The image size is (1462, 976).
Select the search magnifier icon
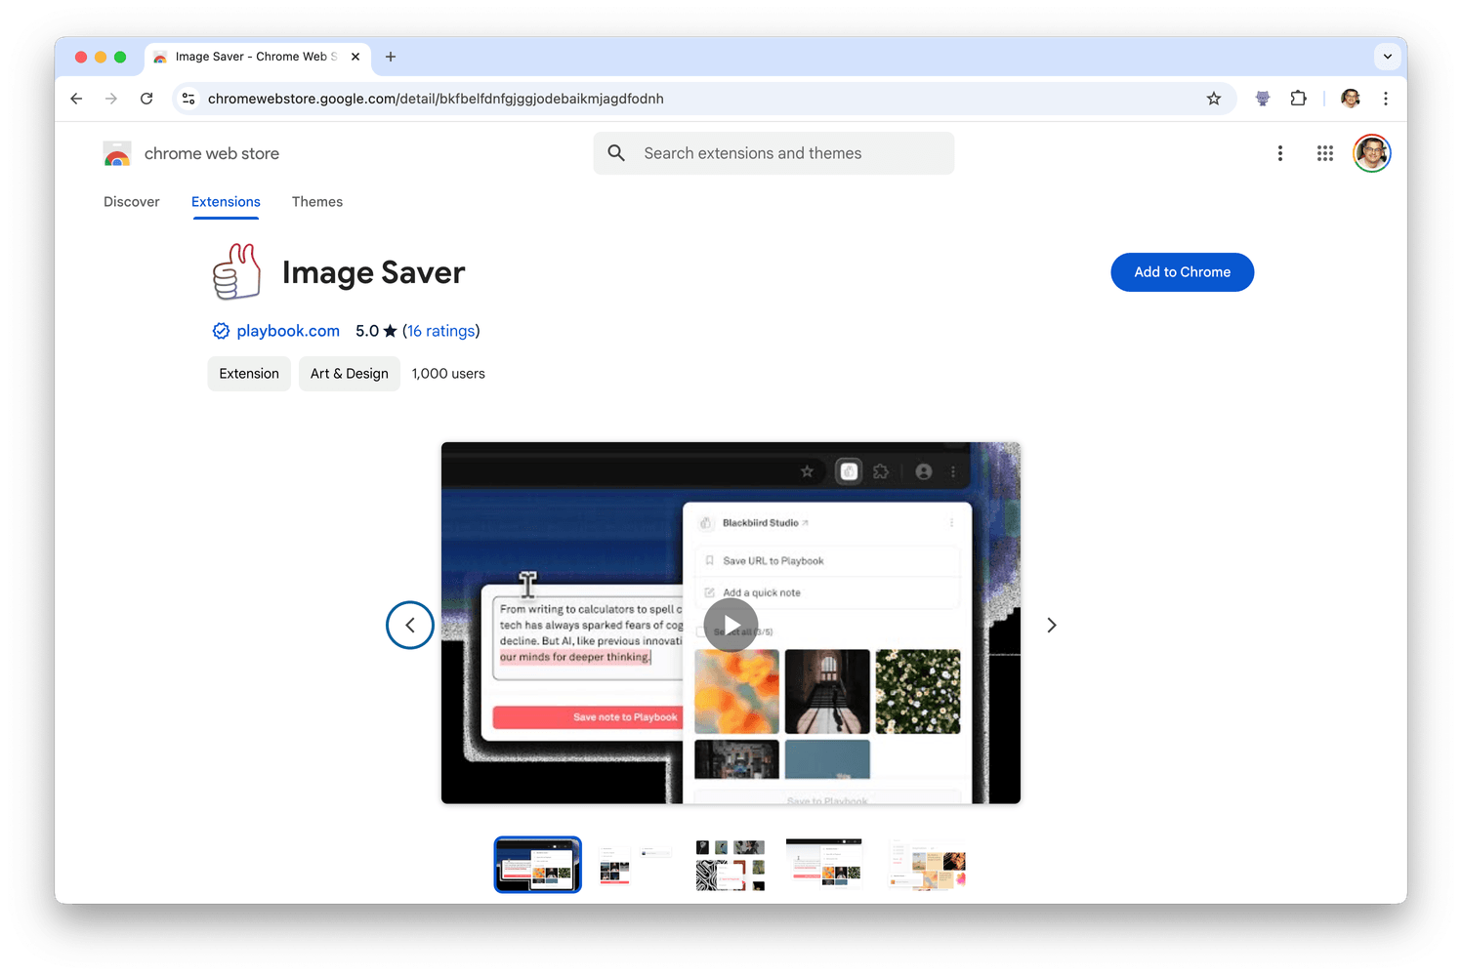pyautogui.click(x=616, y=153)
